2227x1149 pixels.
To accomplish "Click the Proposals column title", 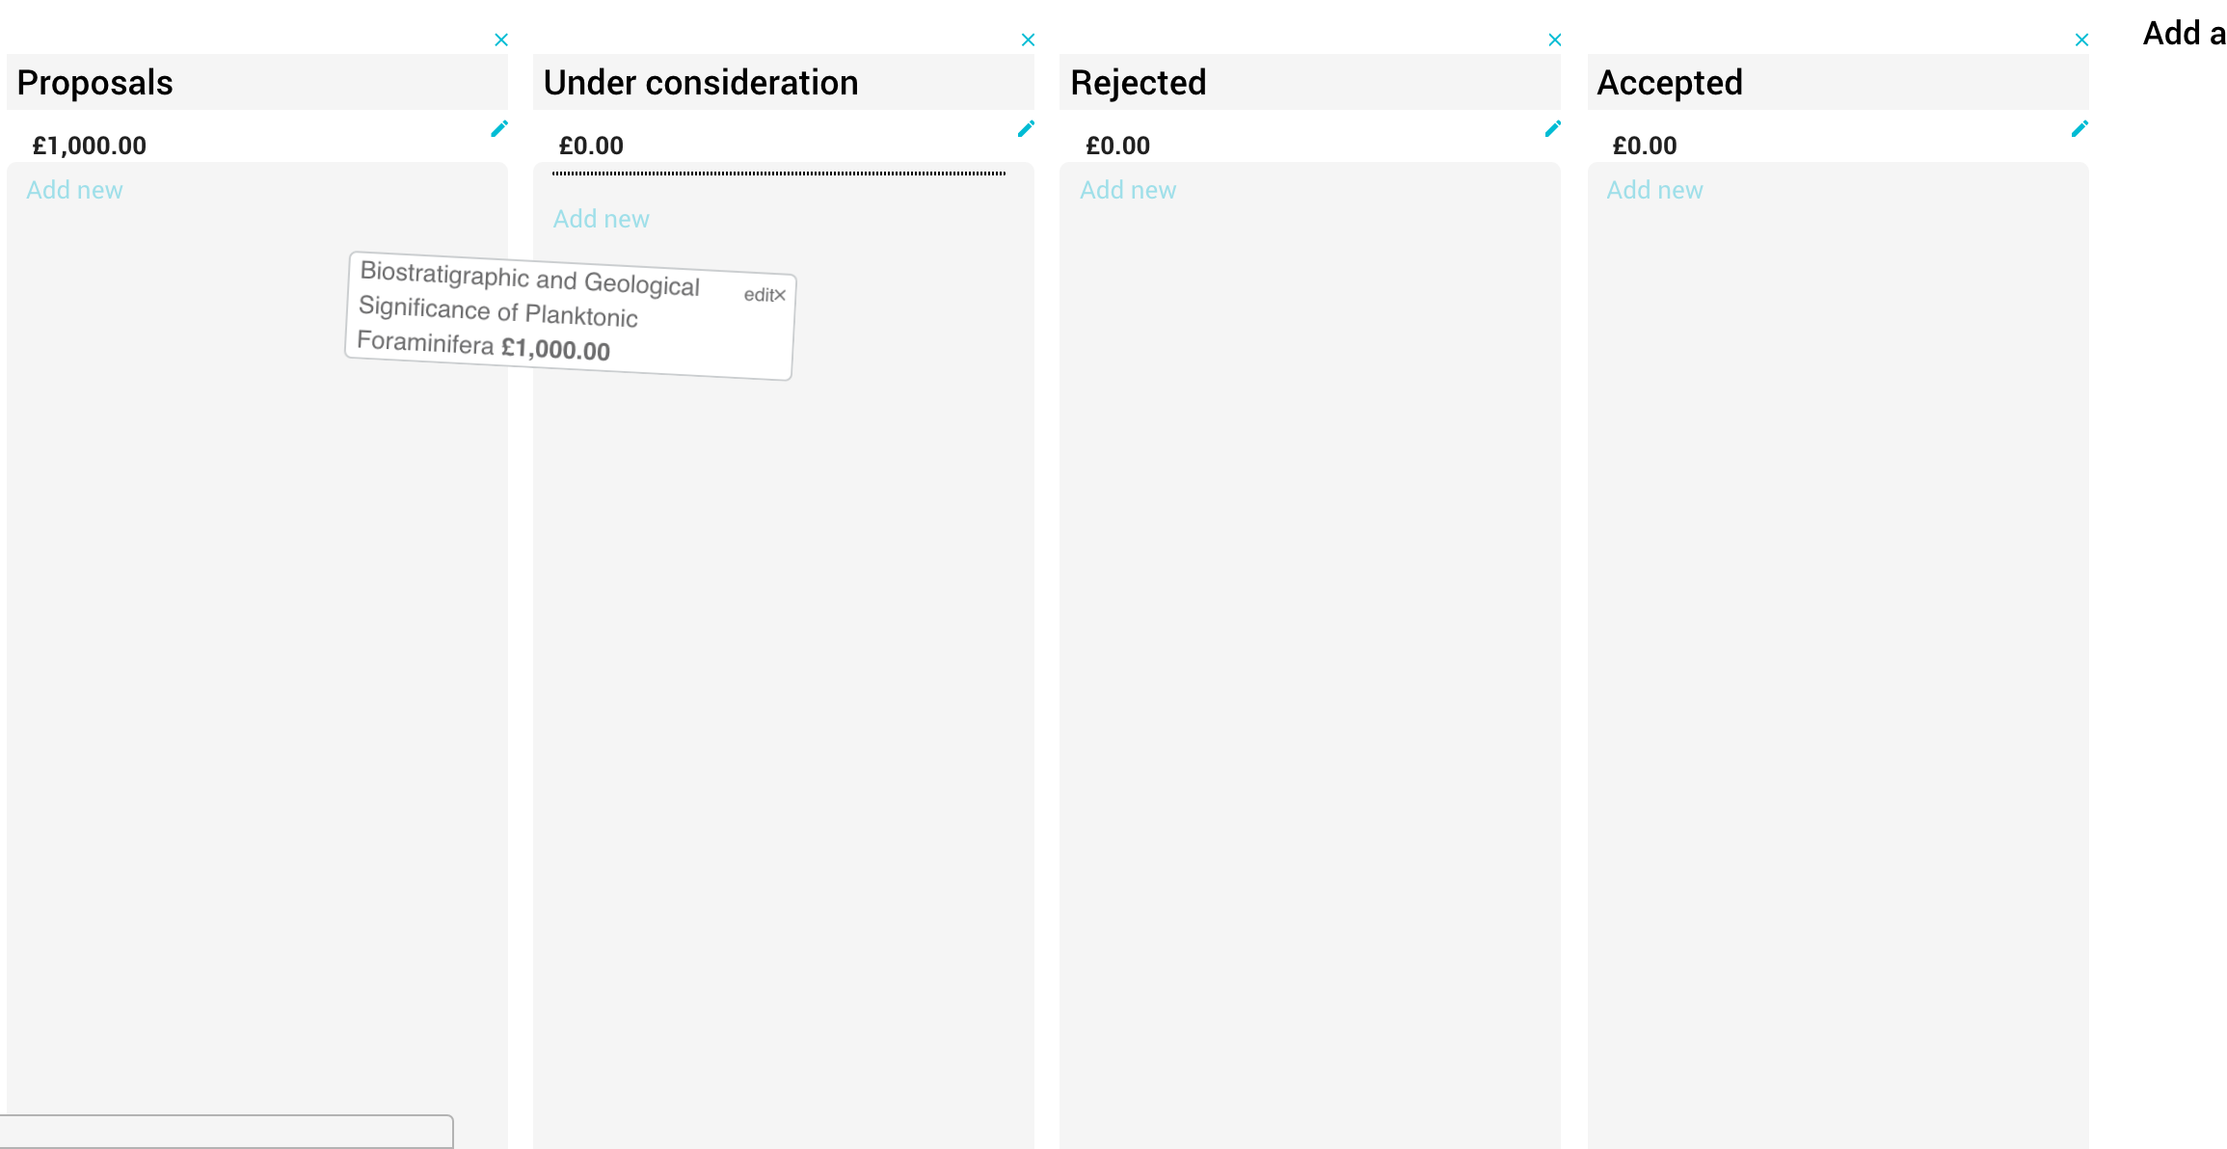I will point(94,83).
